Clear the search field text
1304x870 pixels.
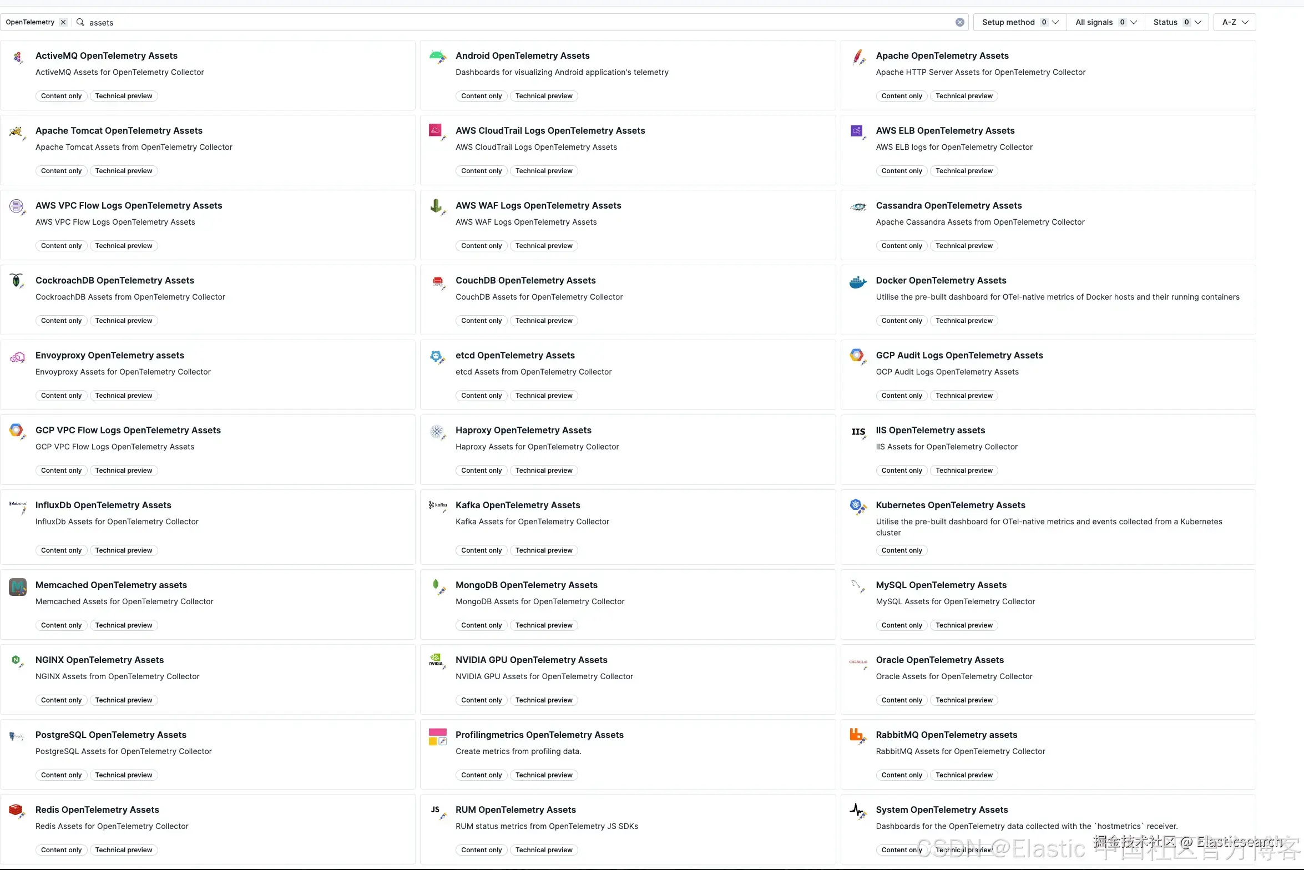point(959,22)
